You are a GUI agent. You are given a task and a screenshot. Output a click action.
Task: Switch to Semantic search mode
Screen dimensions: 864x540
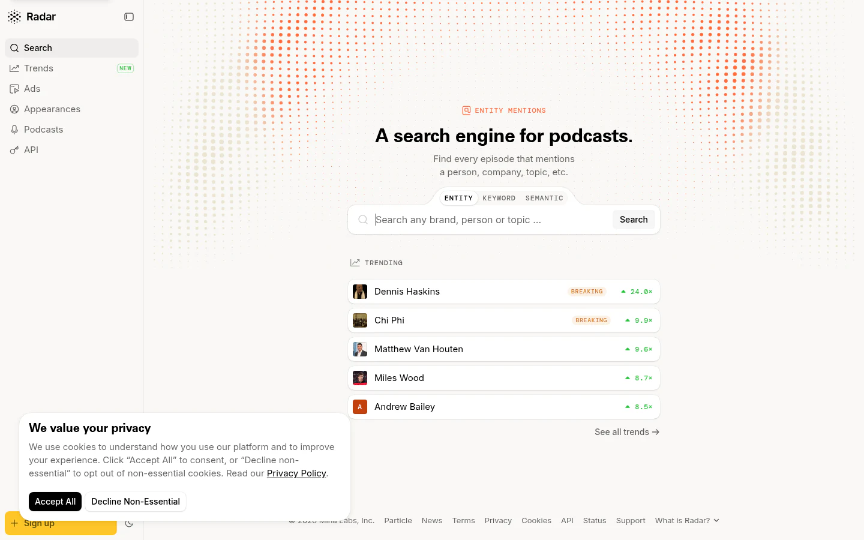pyautogui.click(x=544, y=198)
